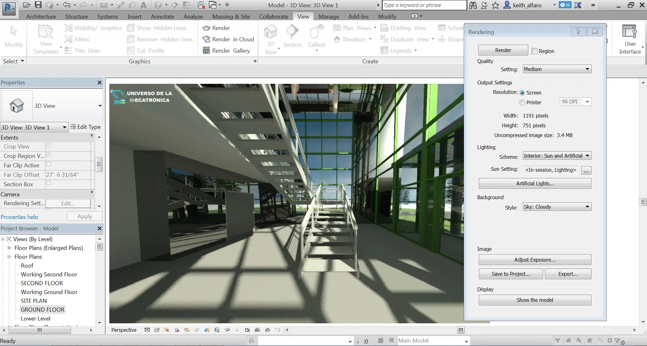Click the Adjust Exposure button

(x=535, y=260)
